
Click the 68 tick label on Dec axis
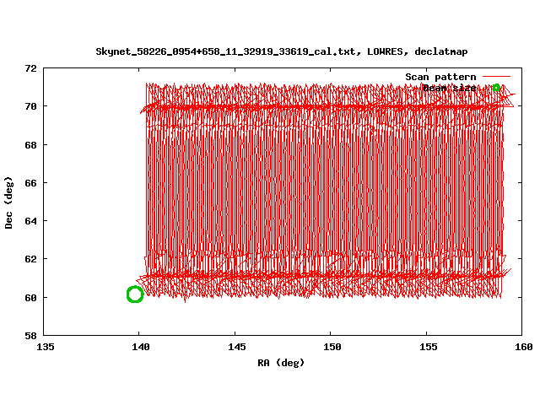[x=30, y=145]
